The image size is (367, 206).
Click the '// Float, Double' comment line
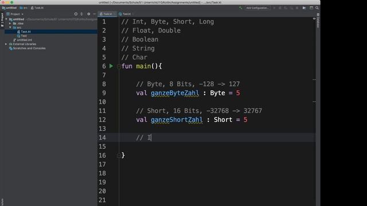[151, 30]
